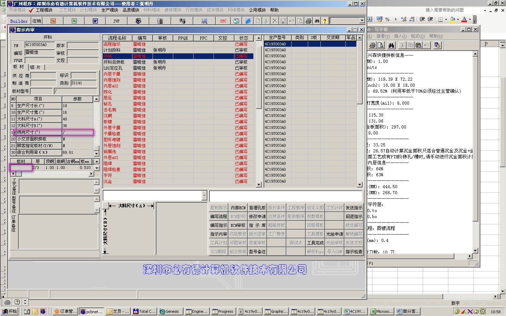Open the Excel icon in main toolbar
This screenshot has width=506, height=316.
[74, 21]
